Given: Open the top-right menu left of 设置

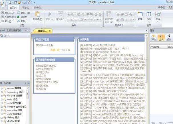Looking at the screenshot, I should [x=162, y=7].
